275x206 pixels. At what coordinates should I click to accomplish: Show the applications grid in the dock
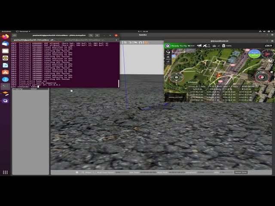[5, 173]
